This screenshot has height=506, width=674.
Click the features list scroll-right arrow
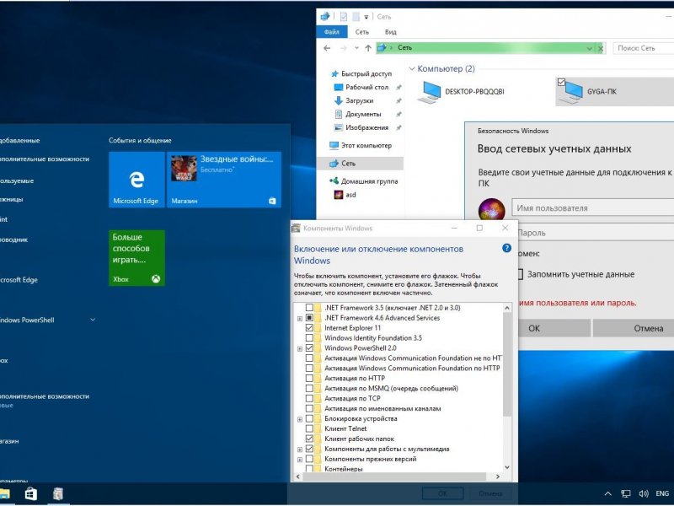pyautogui.click(x=497, y=476)
